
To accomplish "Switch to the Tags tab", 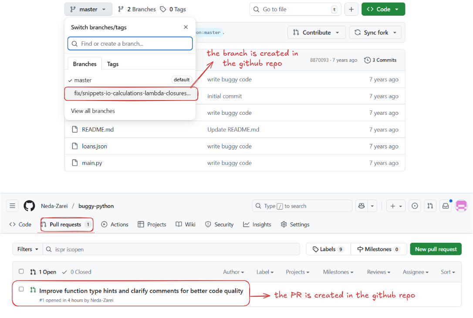I will tap(113, 64).
